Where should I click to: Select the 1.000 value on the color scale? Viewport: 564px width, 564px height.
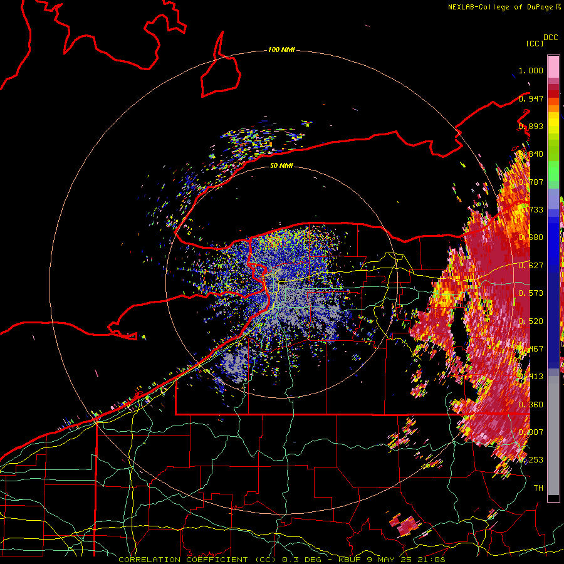click(531, 70)
